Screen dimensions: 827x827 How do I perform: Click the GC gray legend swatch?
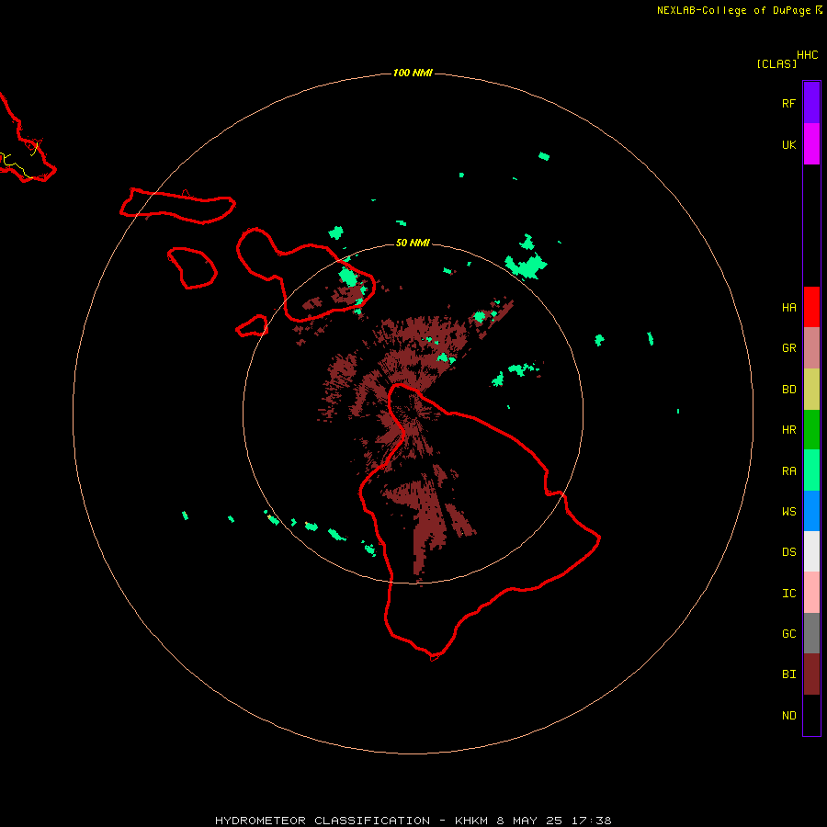[811, 633]
